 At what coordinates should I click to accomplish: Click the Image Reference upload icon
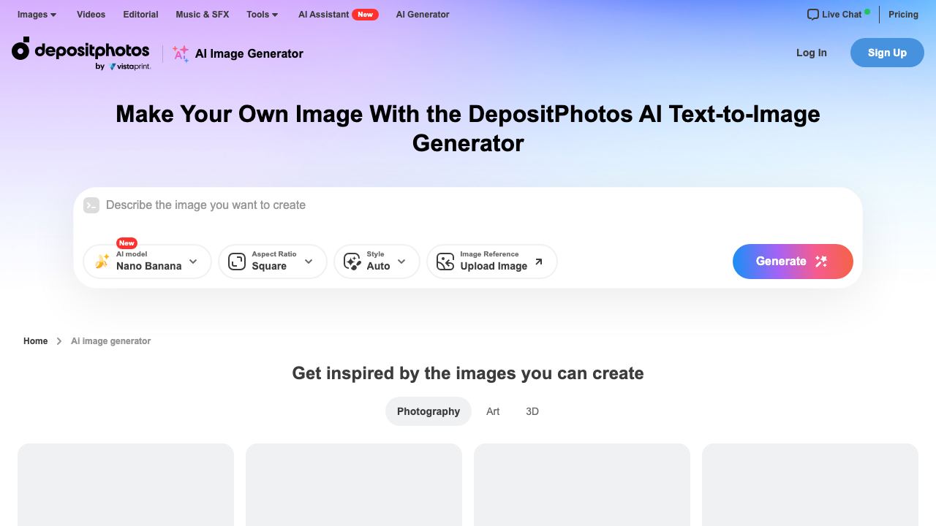445,262
